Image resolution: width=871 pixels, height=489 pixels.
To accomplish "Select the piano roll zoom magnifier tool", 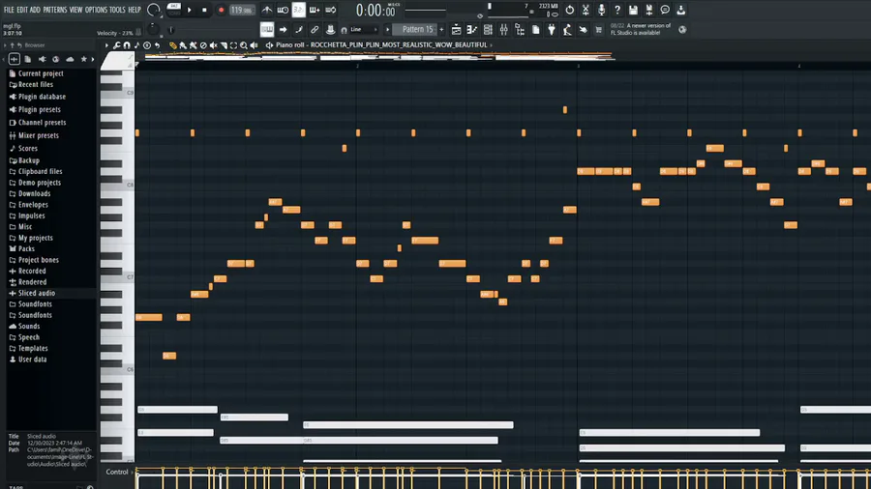I will pyautogui.click(x=243, y=45).
